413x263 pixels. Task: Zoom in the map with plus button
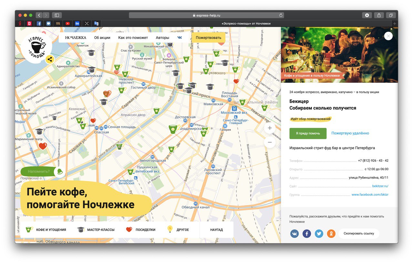[x=270, y=128]
